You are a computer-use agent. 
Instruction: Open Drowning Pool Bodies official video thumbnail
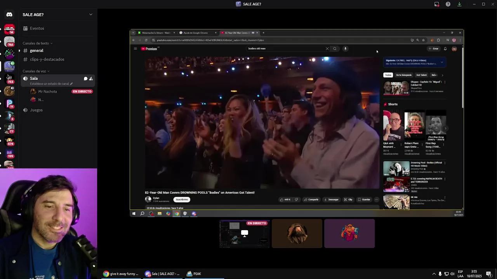coord(396,168)
